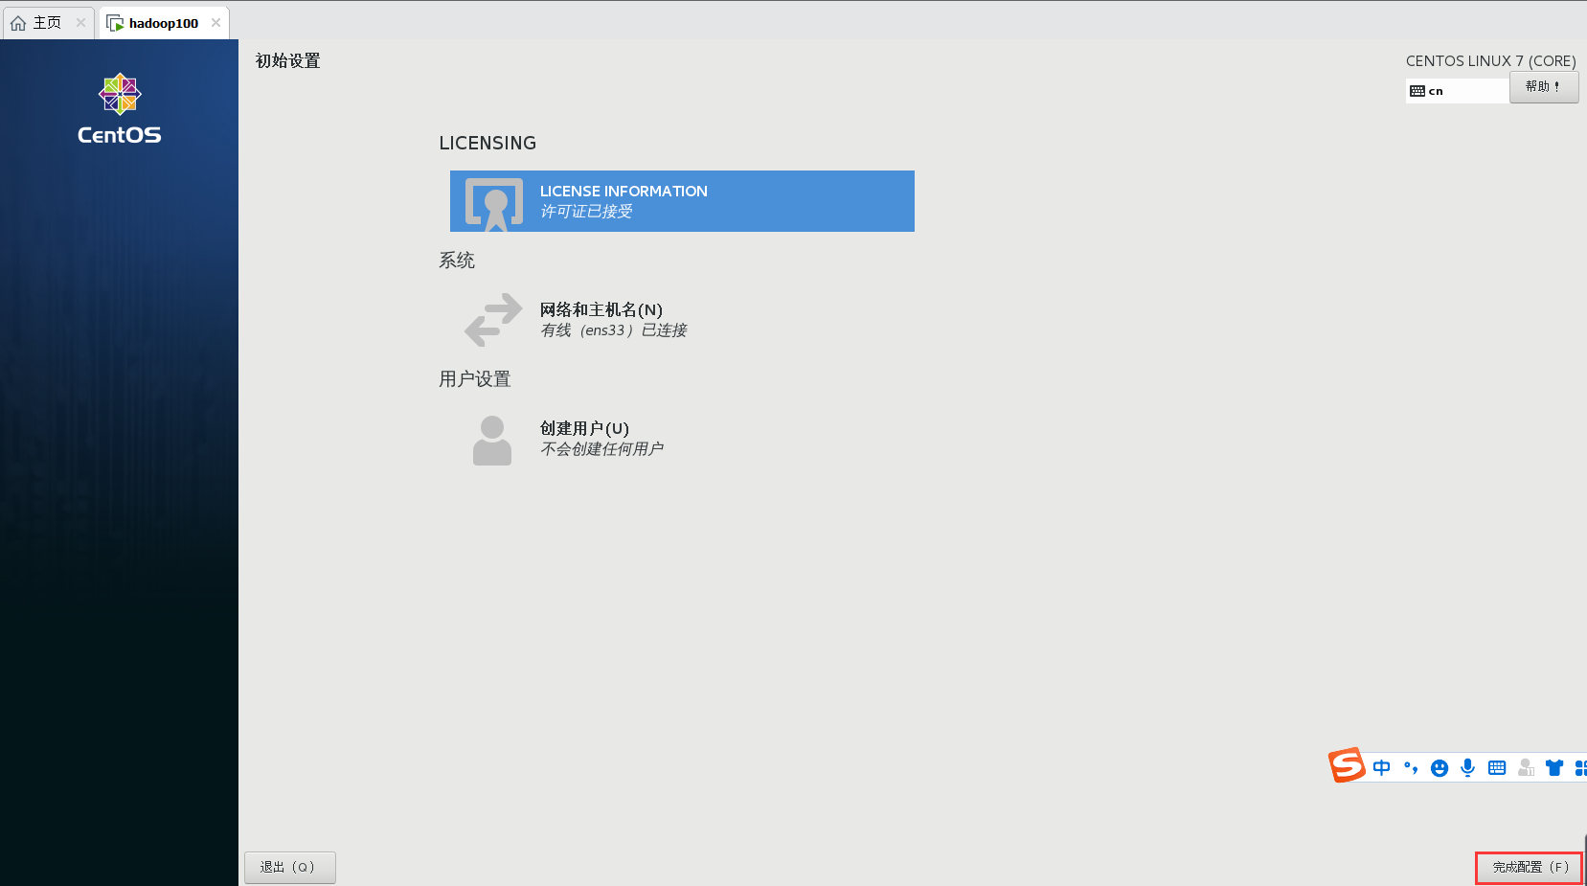Click the 帮助！ button
Image resolution: width=1587 pixels, height=886 pixels.
point(1544,87)
